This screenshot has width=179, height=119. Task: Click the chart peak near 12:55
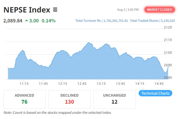click(x=89, y=43)
